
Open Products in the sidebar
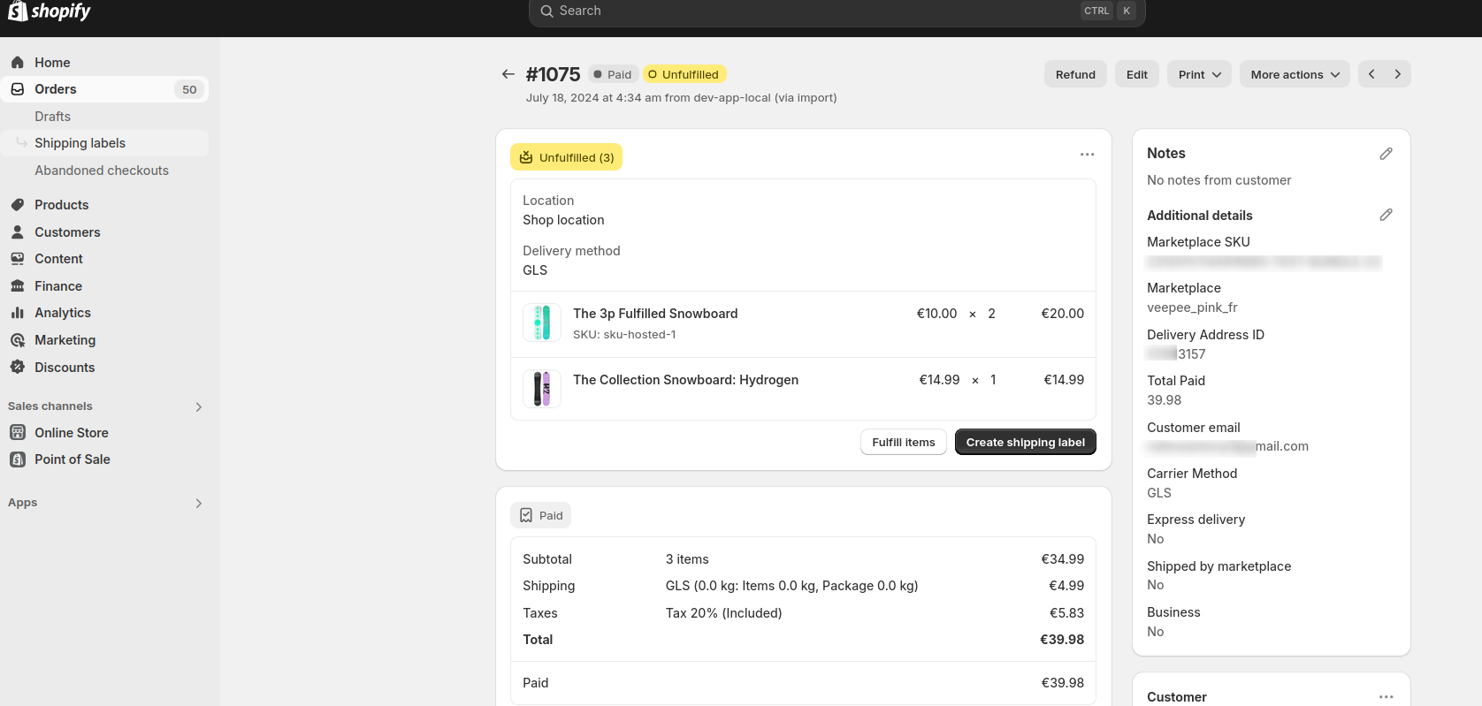[x=61, y=205]
